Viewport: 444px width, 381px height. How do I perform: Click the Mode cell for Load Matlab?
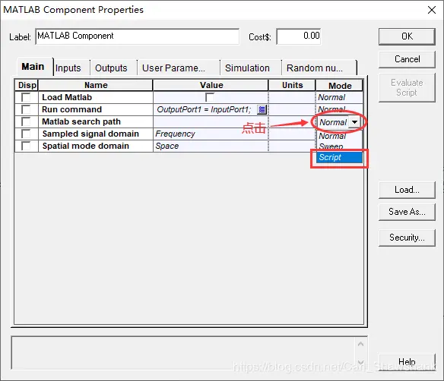(x=339, y=97)
